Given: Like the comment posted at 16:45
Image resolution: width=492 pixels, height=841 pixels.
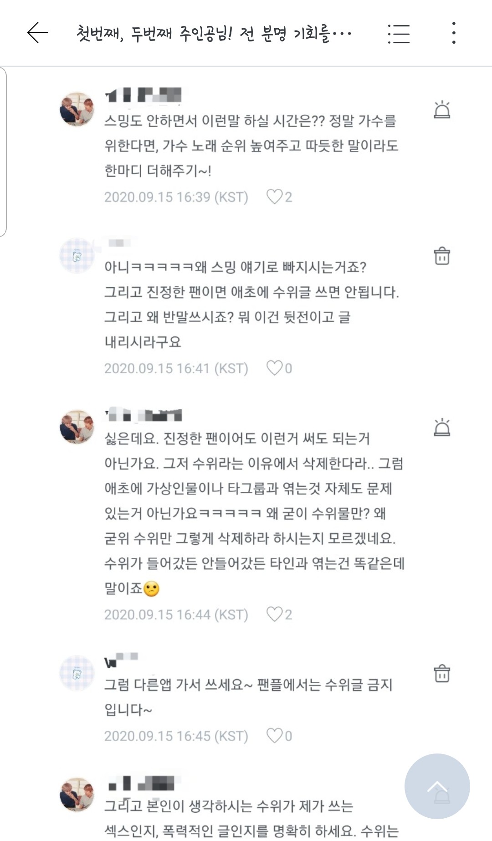Looking at the screenshot, I should coord(275,736).
